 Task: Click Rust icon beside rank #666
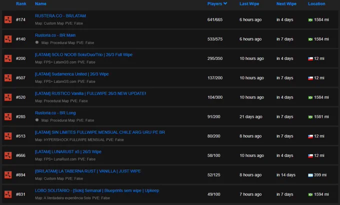(x=8, y=155)
